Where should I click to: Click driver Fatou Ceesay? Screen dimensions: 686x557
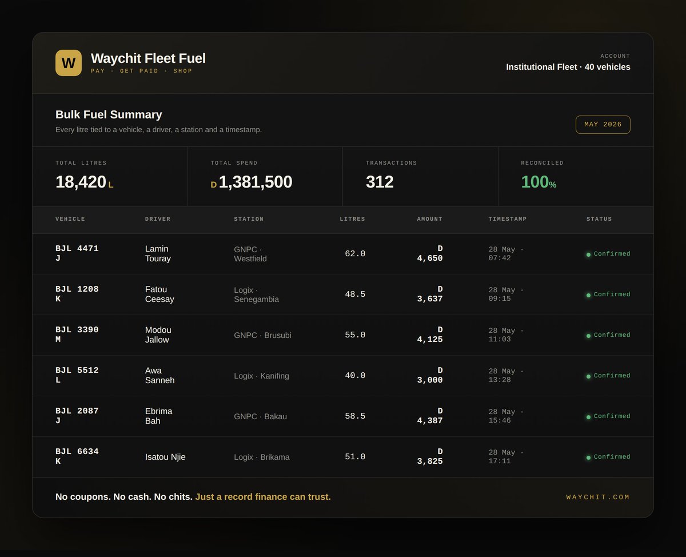[x=159, y=294]
